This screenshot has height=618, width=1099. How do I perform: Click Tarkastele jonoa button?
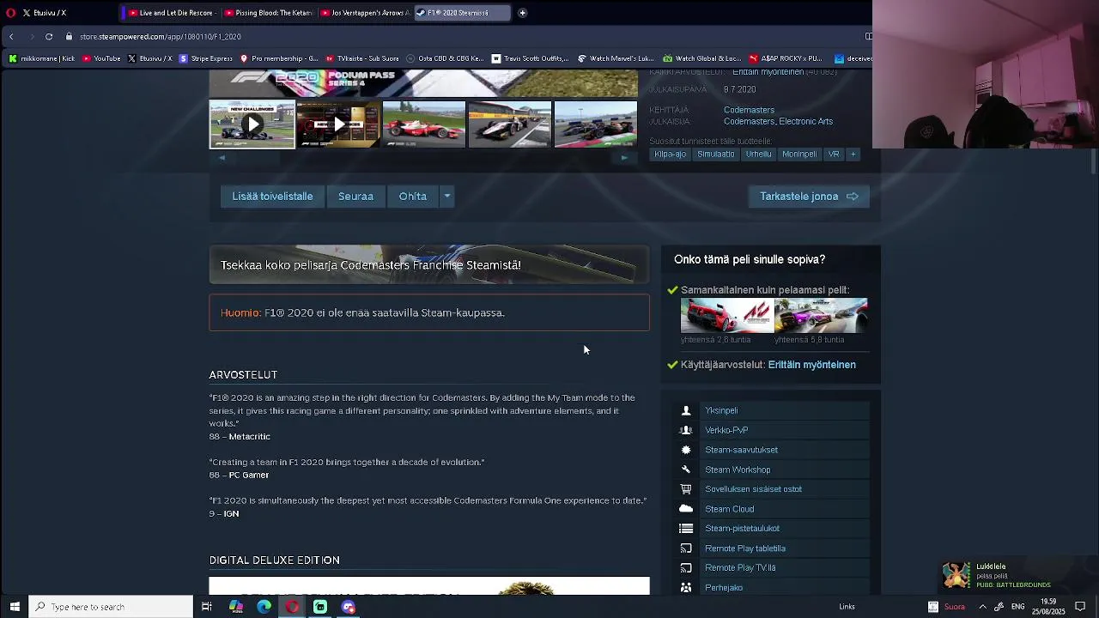coord(809,197)
